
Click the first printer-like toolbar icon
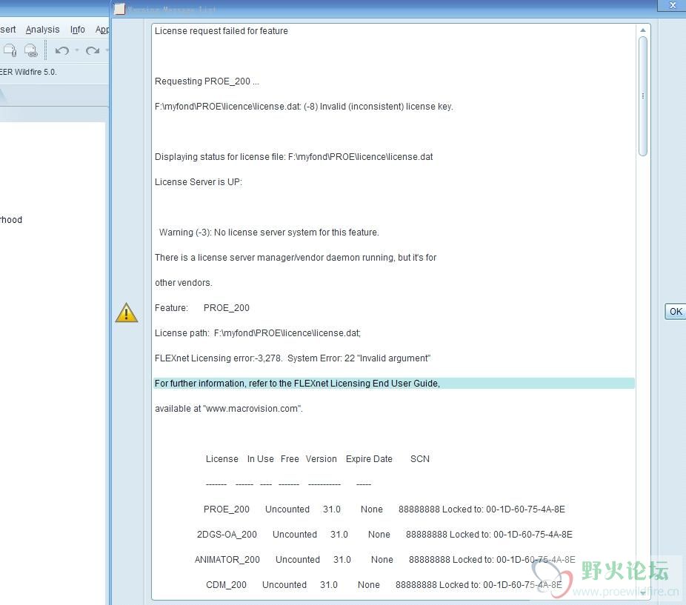(x=10, y=51)
